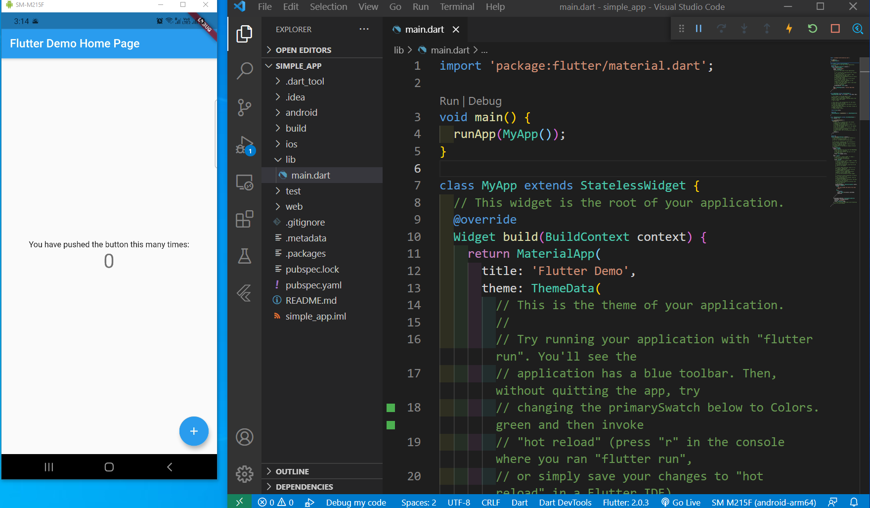
Task: Open the File menu
Action: click(265, 7)
